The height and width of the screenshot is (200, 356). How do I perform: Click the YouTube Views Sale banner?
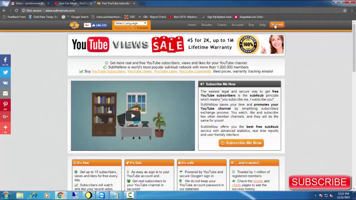(176, 45)
